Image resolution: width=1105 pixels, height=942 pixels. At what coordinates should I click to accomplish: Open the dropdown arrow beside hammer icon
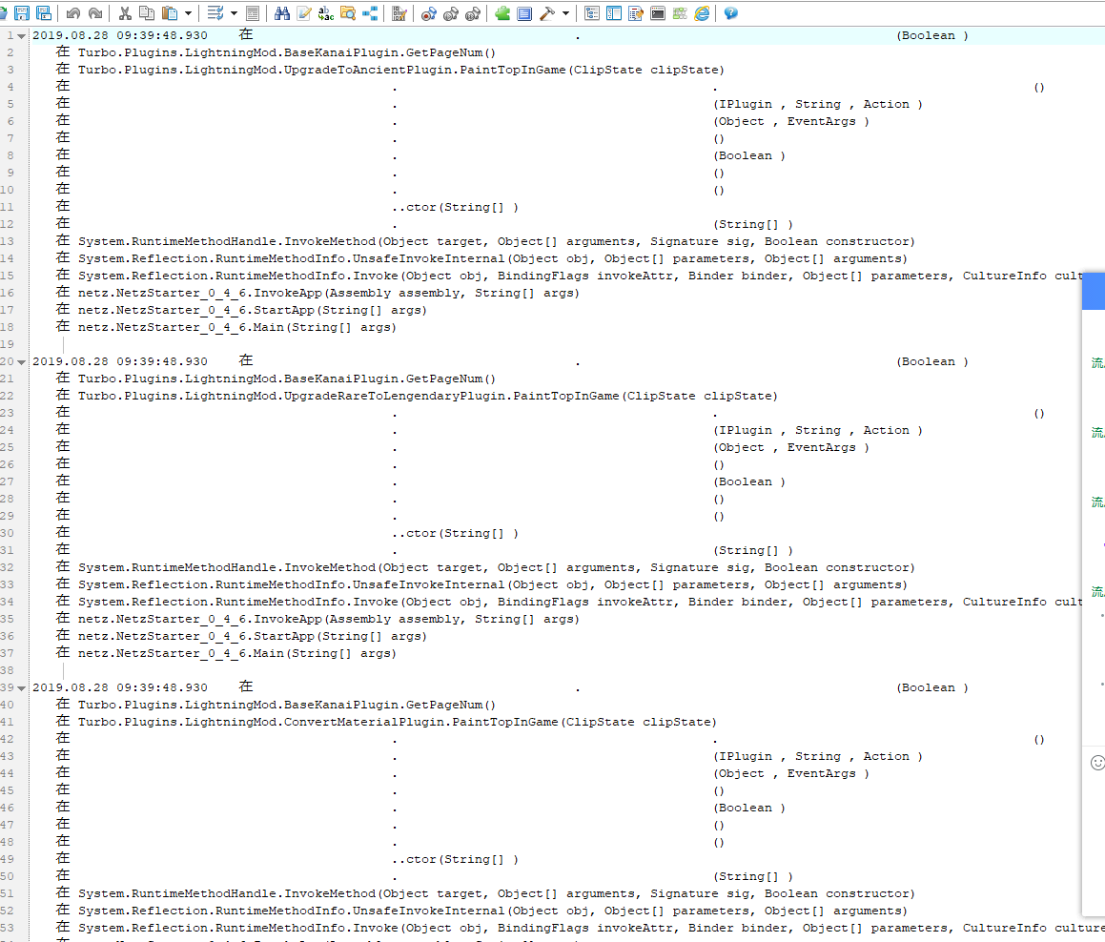point(566,13)
